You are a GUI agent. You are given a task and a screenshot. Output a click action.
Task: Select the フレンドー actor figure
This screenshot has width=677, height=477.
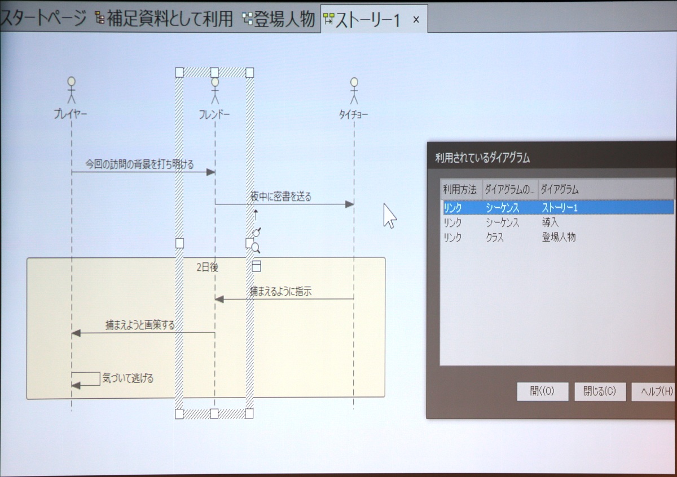[x=214, y=90]
